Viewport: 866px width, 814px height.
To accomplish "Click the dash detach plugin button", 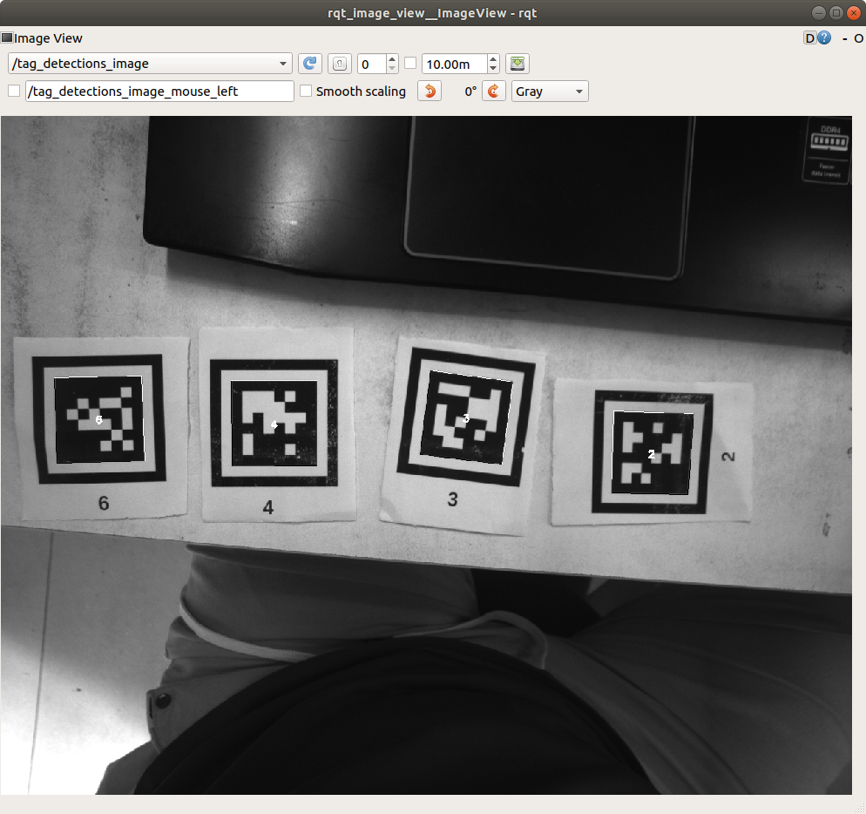I will point(844,38).
